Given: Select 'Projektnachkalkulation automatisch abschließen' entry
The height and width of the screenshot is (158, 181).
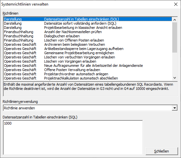Looking at the screenshot, I should [88, 78].
